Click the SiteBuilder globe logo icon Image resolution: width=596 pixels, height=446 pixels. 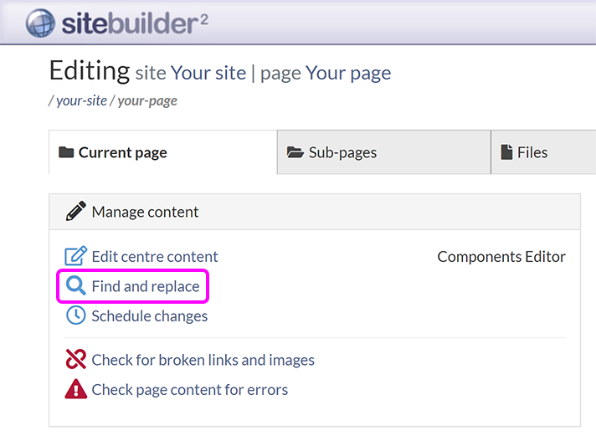pos(39,23)
